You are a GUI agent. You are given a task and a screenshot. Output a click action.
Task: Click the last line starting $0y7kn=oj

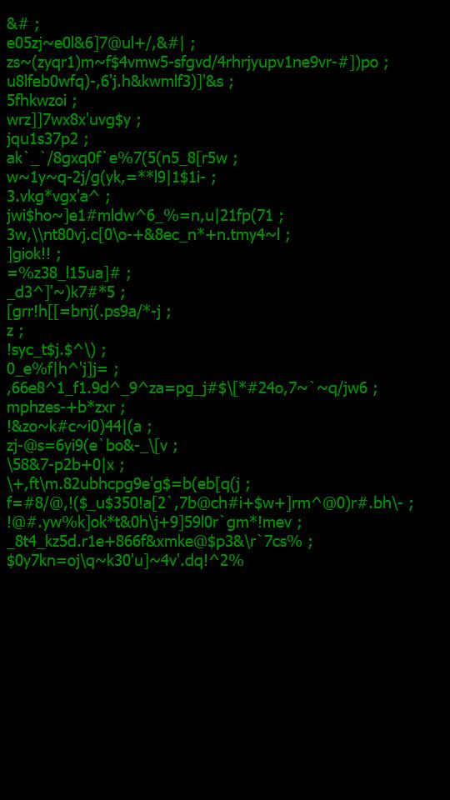click(x=126, y=561)
